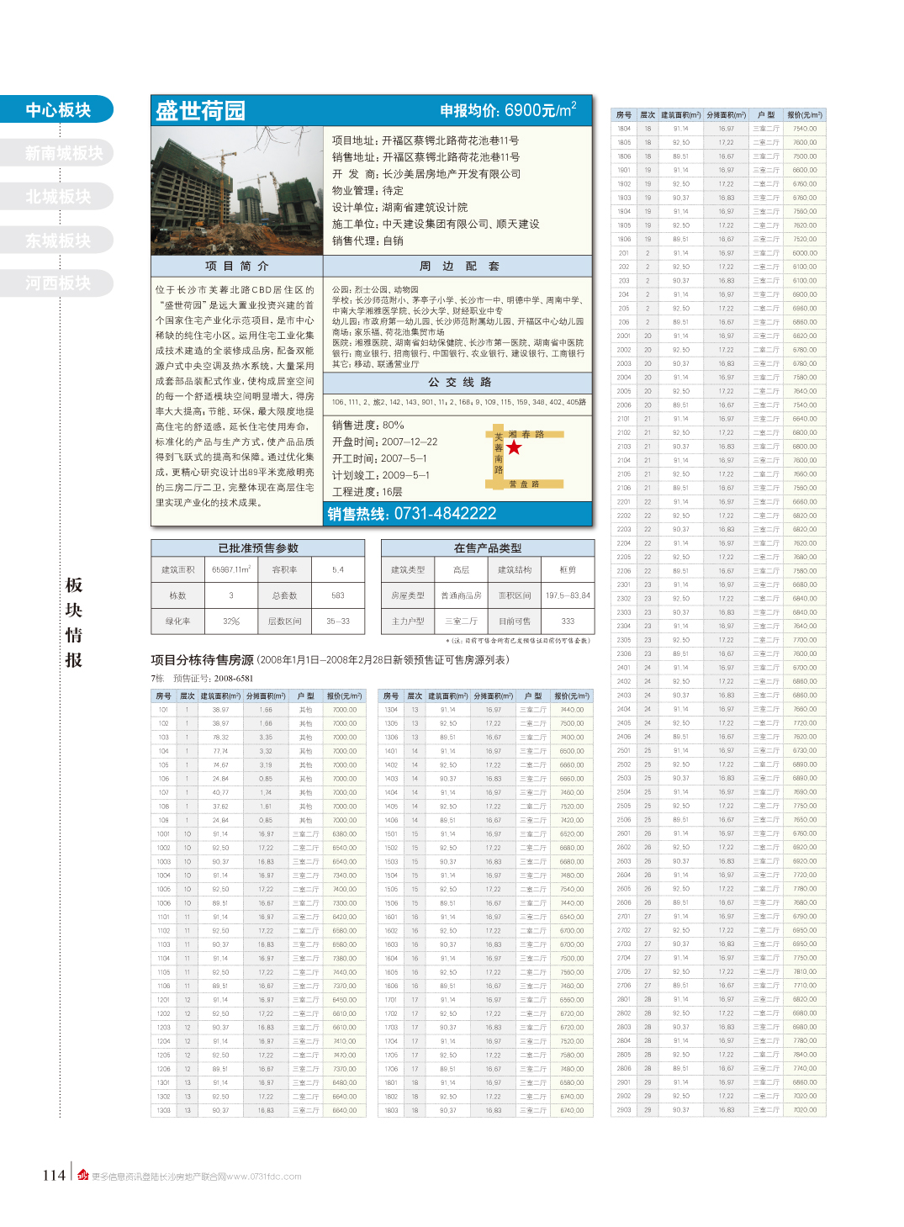Click the 总套数 label cell
Screen dimensions: 904x1227
click(284, 595)
